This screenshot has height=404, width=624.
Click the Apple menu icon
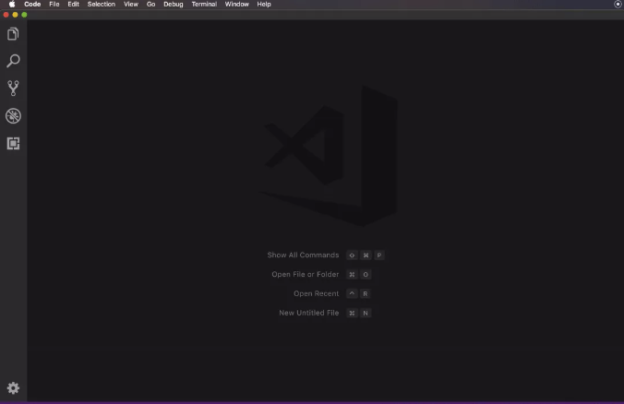point(12,5)
